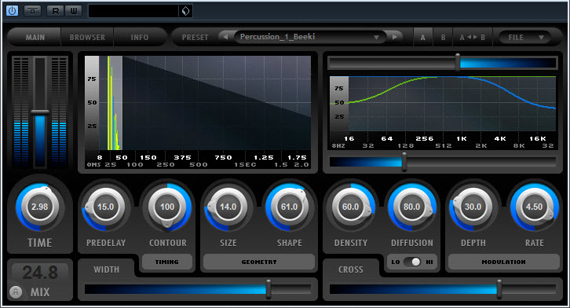Load previous preset with left arrow
The width and height of the screenshot is (570, 308).
pos(225,37)
